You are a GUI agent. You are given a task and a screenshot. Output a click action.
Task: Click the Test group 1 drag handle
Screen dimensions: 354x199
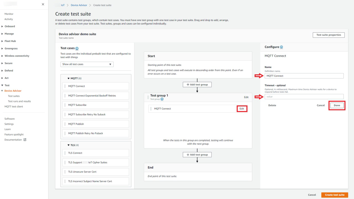click(148, 97)
